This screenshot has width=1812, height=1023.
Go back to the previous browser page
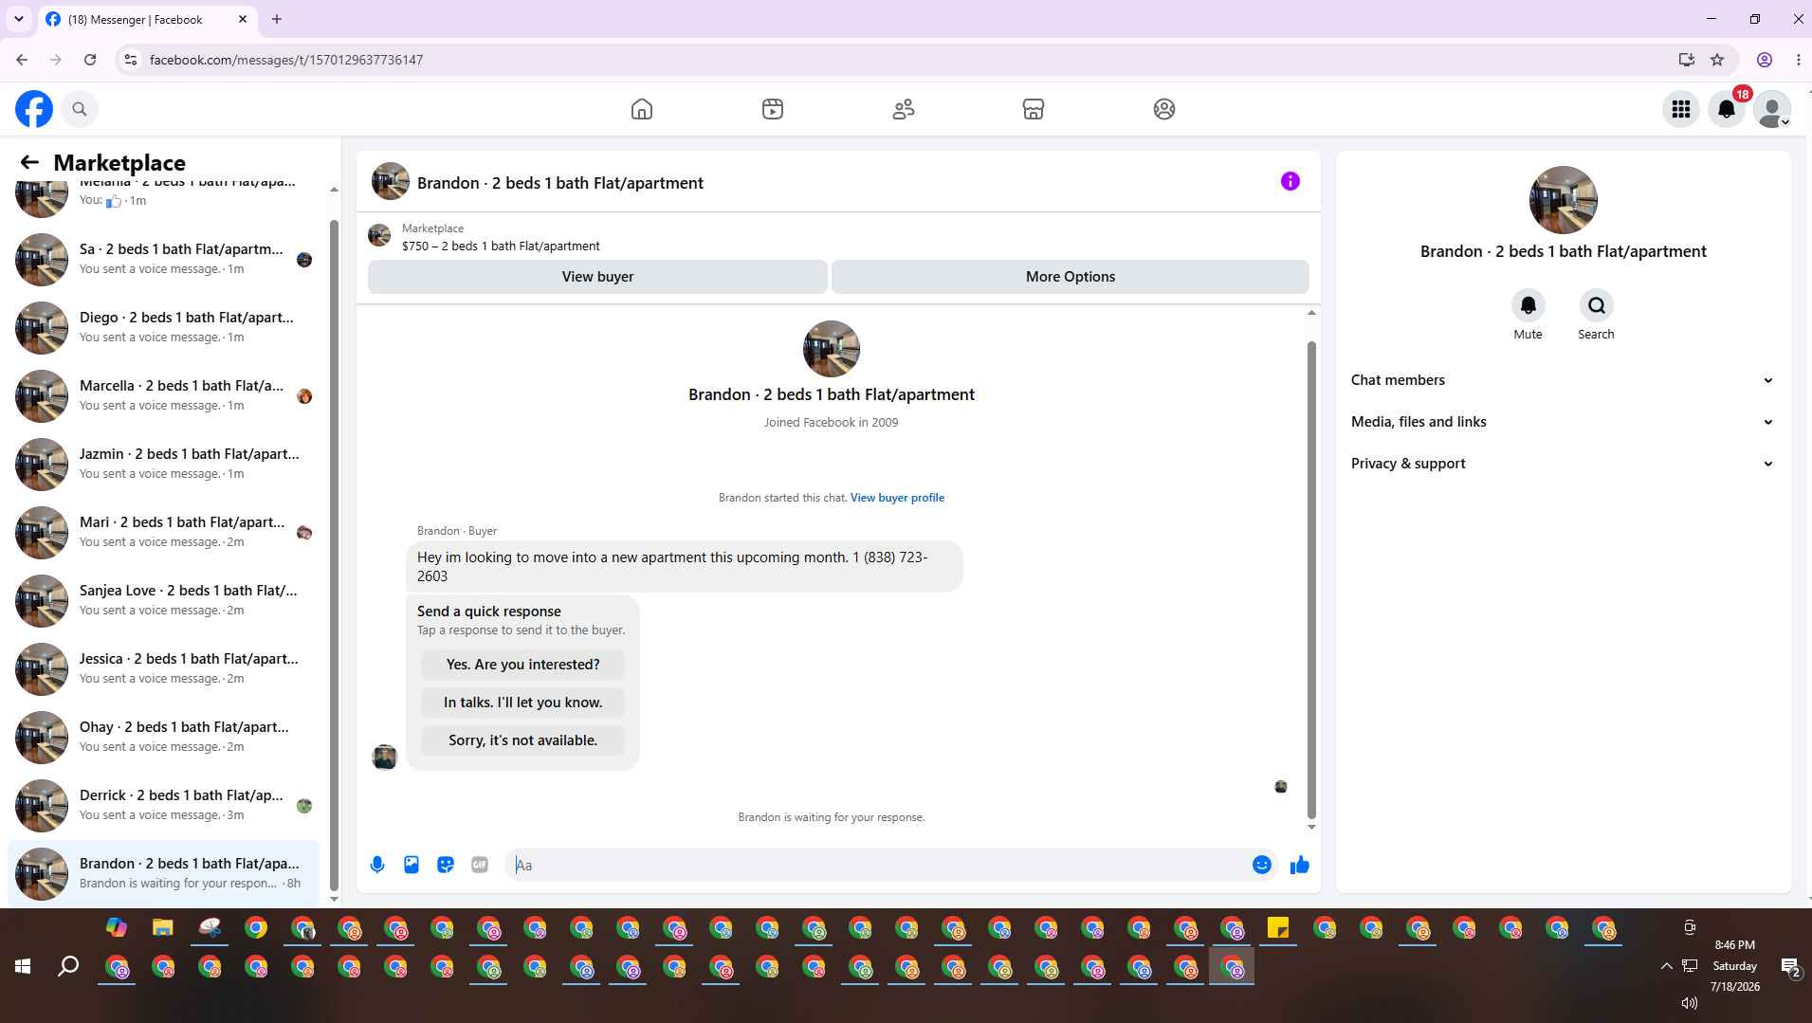[x=22, y=60]
